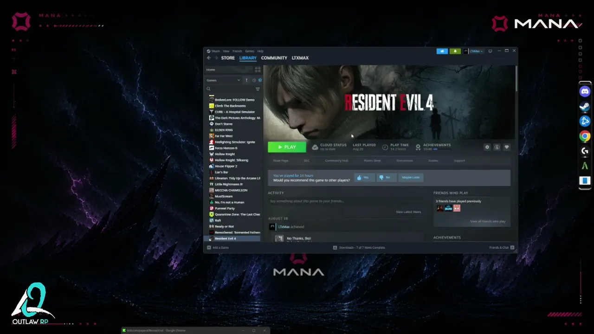Viewport: 594px width, 334px height.
Task: Go back with the Steam back arrow
Action: click(x=209, y=58)
